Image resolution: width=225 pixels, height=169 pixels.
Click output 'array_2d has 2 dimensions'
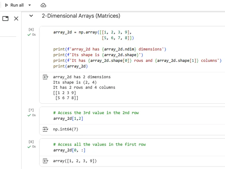(82, 77)
